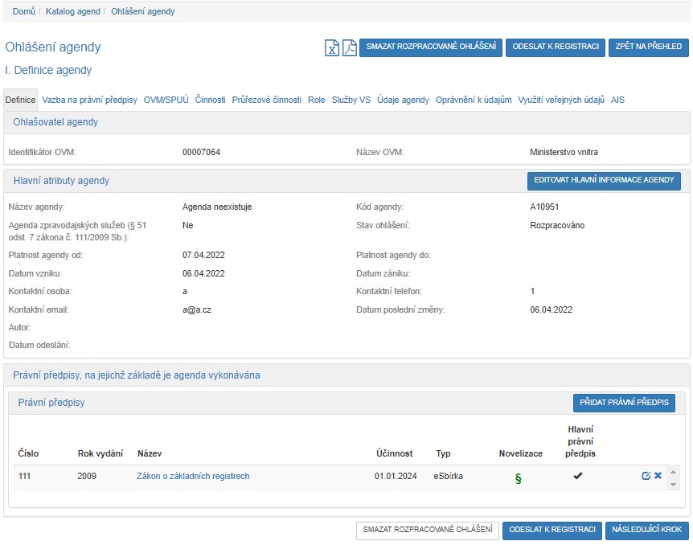The image size is (693, 545).
Task: Click the Hlavní právní předpis checkmark
Action: [x=577, y=476]
